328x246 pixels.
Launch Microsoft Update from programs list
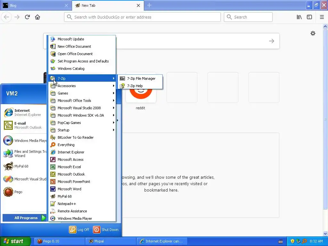pyautogui.click(x=82, y=39)
